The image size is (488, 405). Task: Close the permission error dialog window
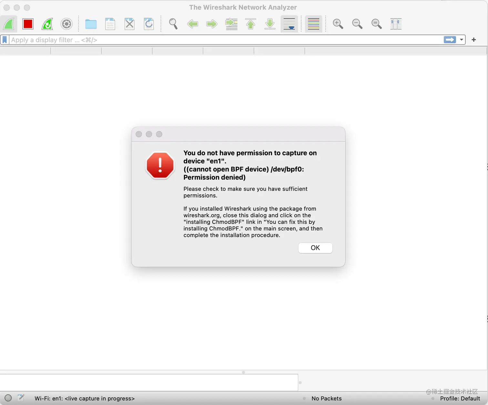click(x=139, y=134)
